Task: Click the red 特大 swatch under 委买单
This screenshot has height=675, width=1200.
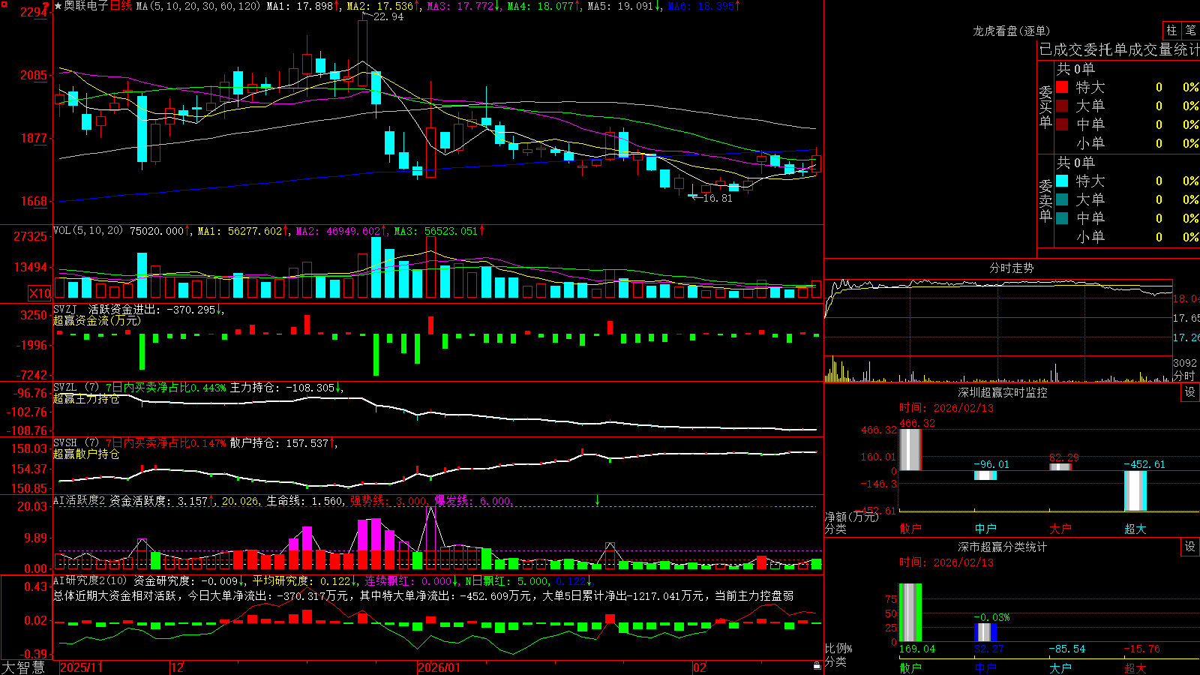Action: (1062, 87)
